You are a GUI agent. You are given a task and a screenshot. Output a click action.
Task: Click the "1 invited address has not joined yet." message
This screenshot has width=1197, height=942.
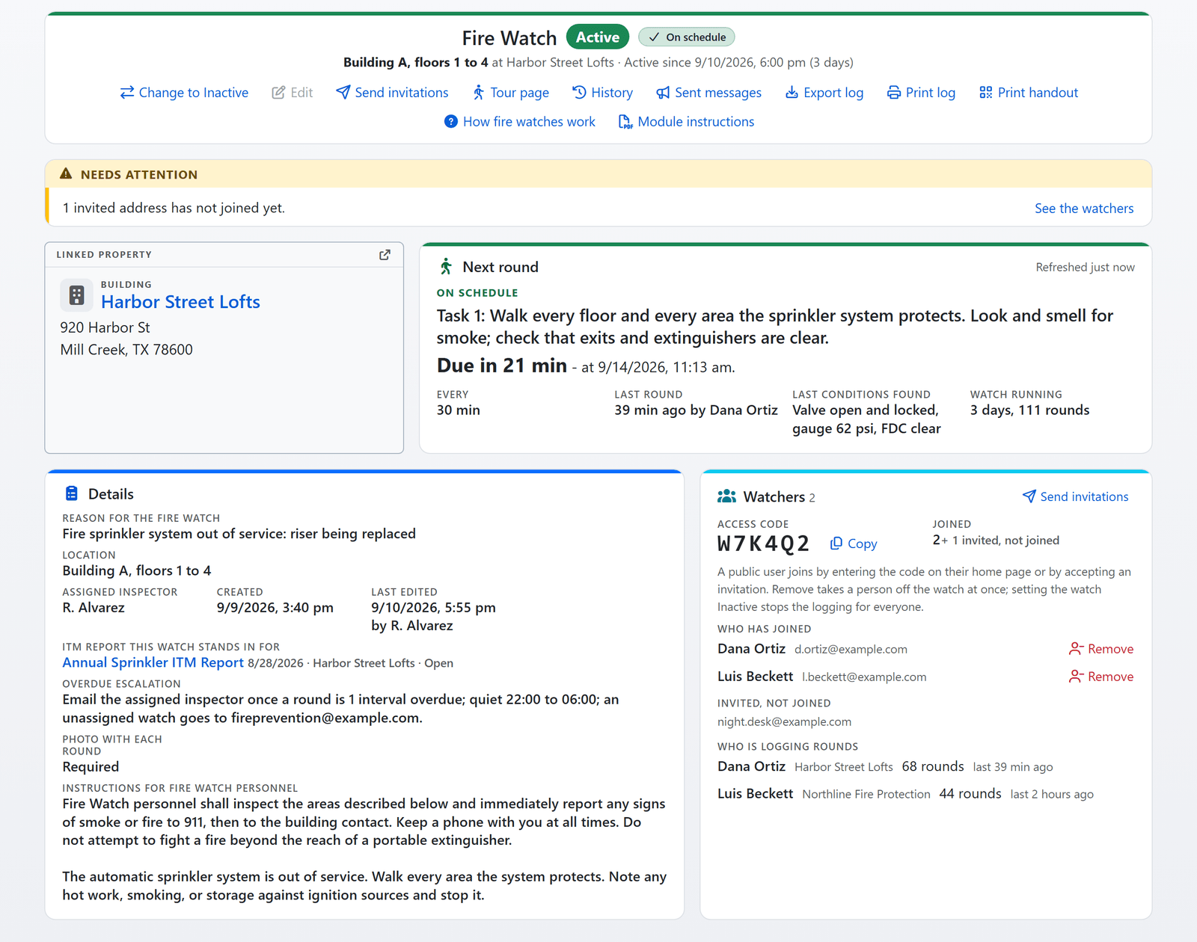(174, 208)
